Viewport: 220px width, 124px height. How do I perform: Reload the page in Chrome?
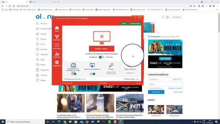10,6
